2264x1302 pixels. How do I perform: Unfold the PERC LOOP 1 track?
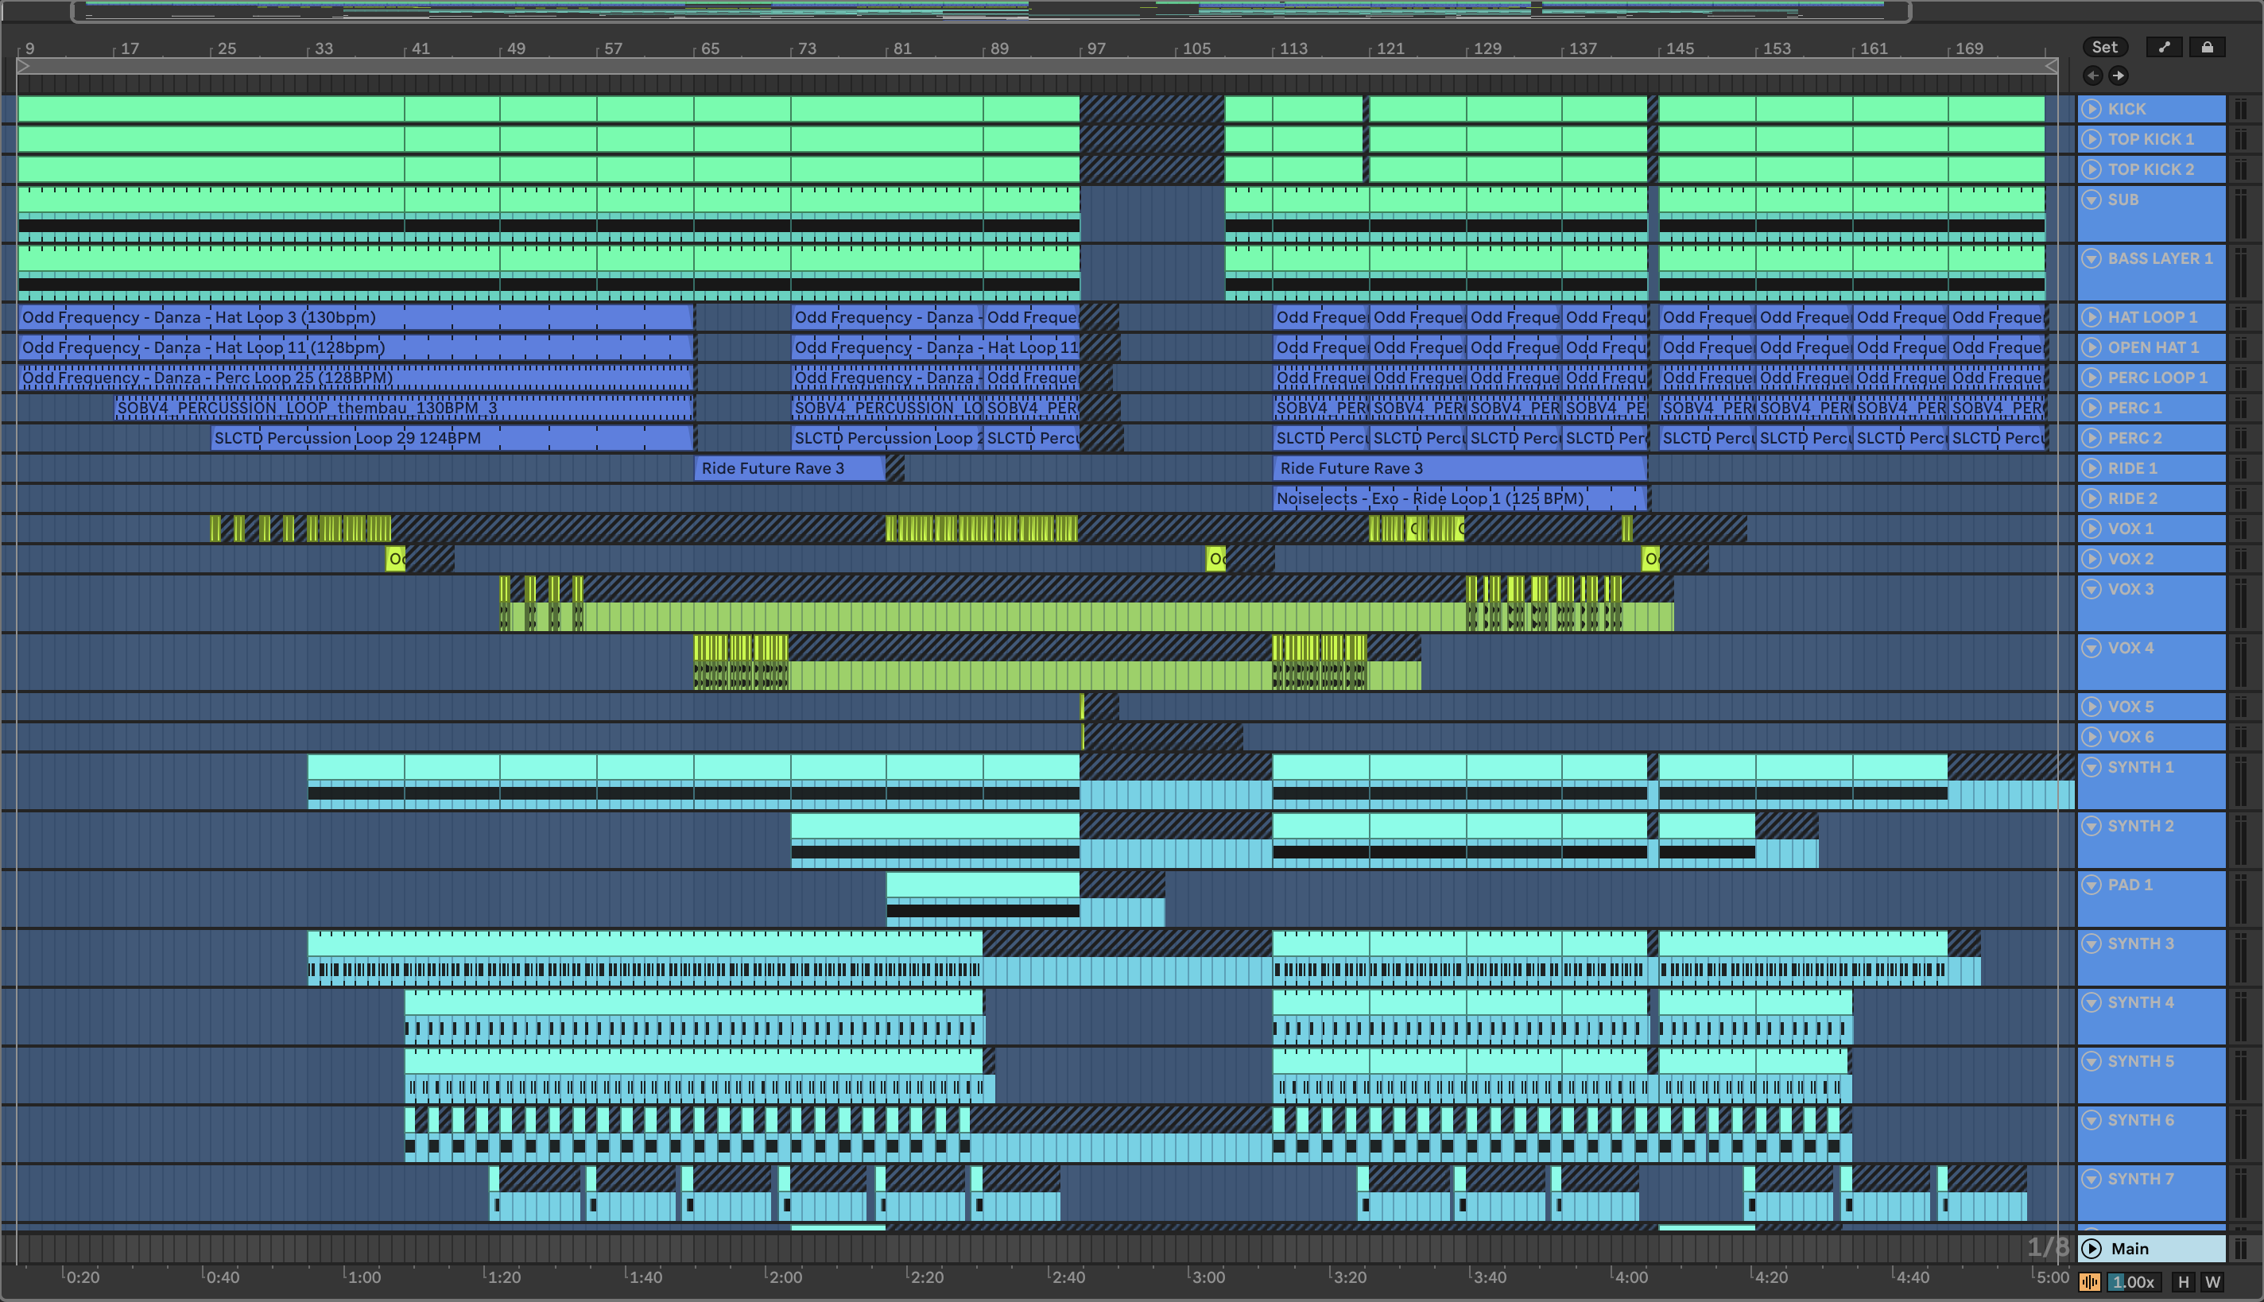pyautogui.click(x=2091, y=378)
